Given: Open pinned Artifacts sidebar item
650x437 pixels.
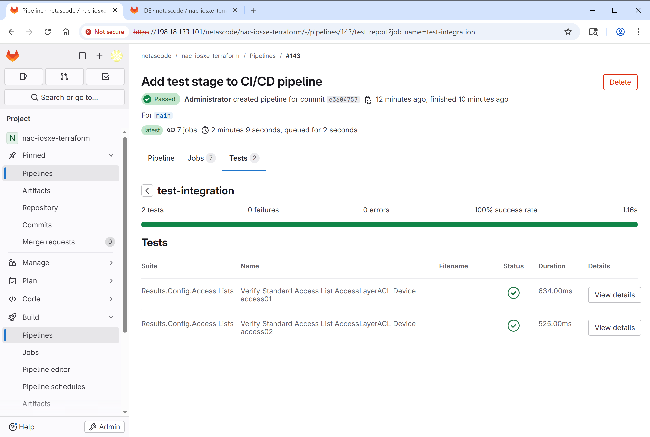Looking at the screenshot, I should tap(61, 191).
